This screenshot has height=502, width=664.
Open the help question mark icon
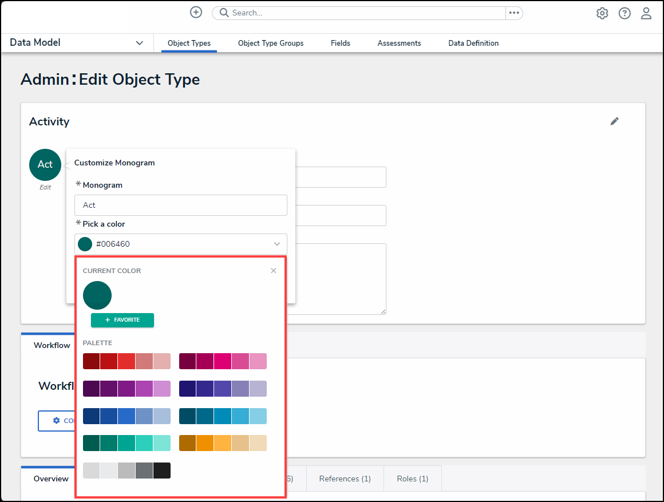click(625, 13)
